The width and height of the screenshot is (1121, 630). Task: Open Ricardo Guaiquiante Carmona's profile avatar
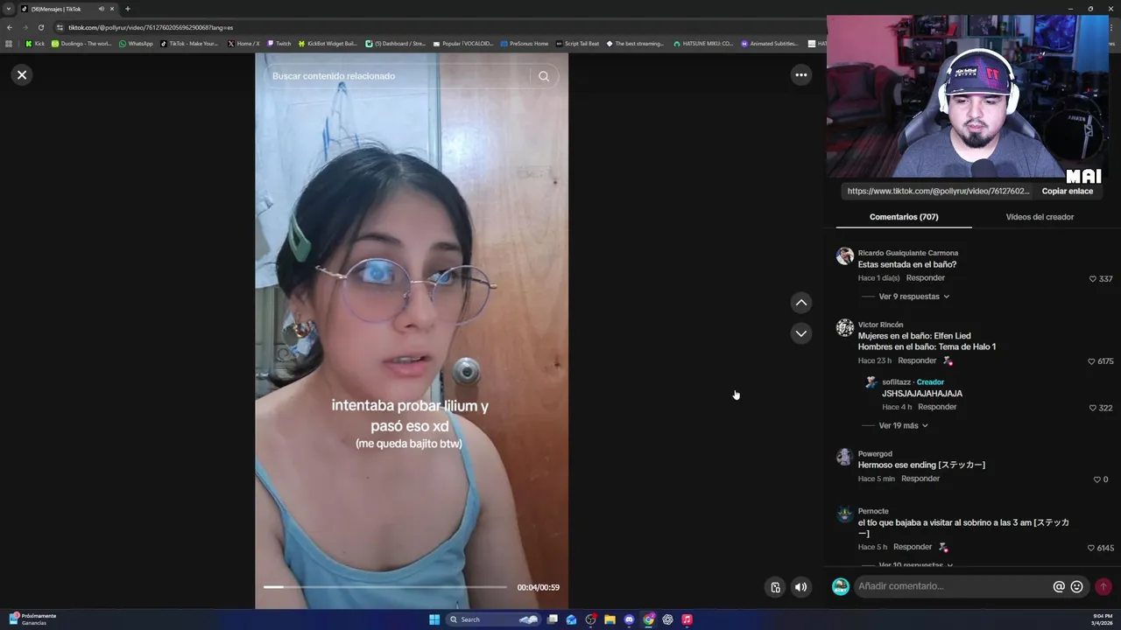(x=844, y=255)
